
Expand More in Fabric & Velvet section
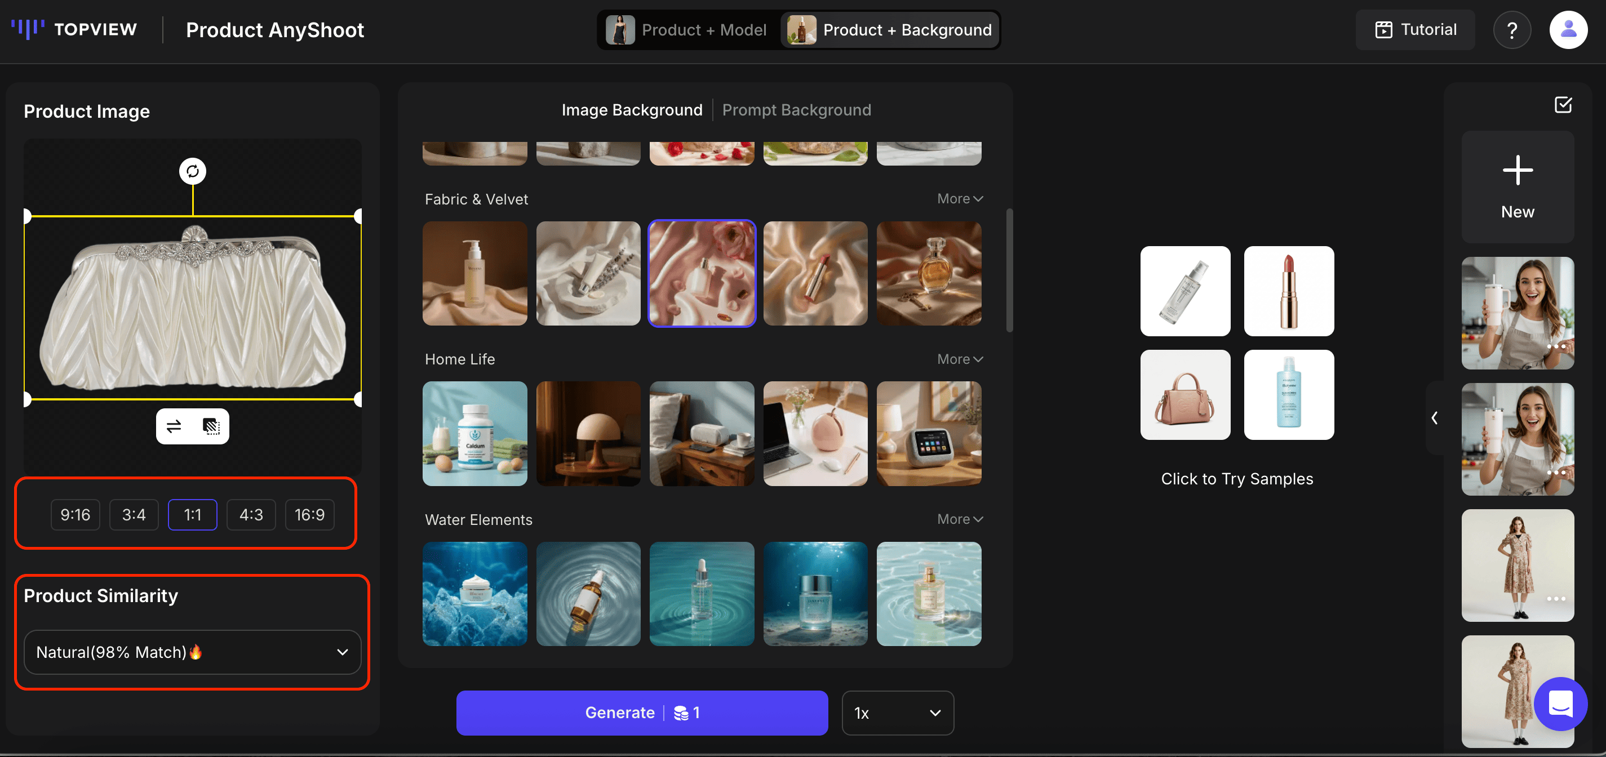[x=960, y=199]
